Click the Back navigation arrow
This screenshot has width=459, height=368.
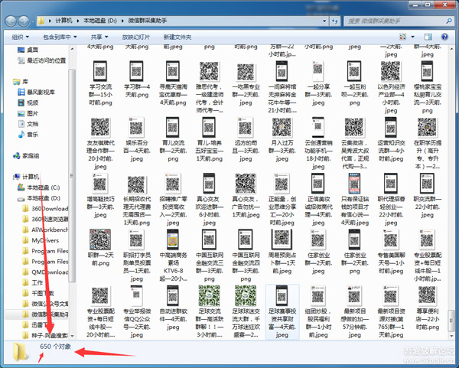point(11,21)
